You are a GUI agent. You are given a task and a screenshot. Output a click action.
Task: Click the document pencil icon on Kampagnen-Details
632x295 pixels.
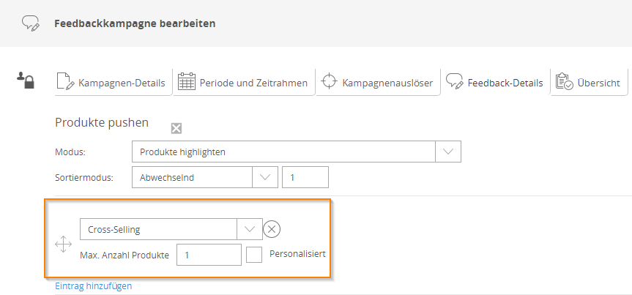[66, 81]
